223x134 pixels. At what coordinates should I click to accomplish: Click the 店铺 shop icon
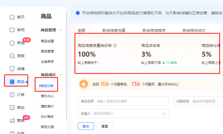tap(12, 69)
